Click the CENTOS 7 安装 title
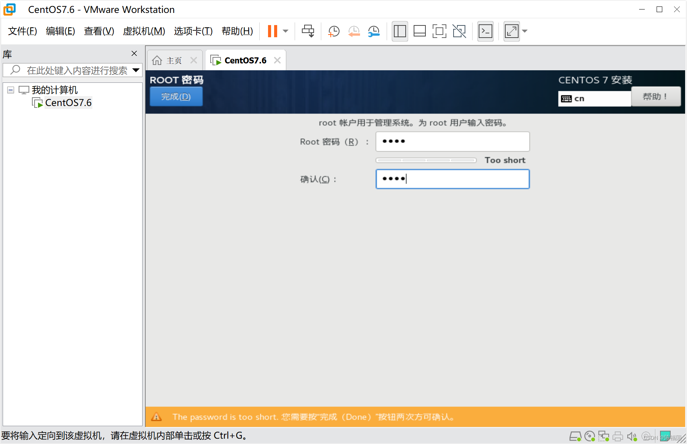 click(595, 80)
